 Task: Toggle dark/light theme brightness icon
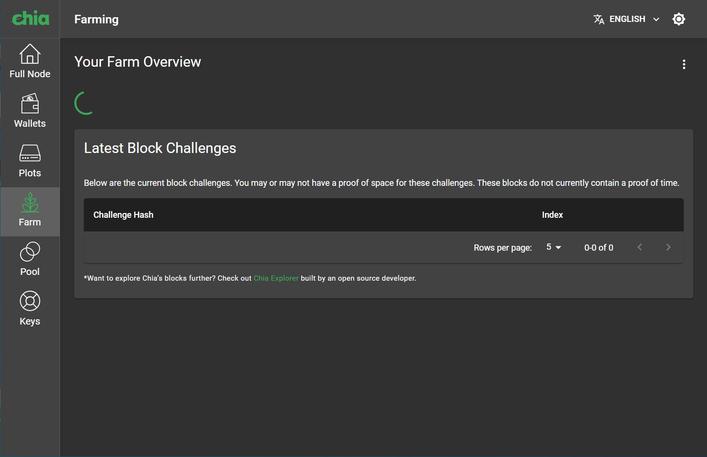[x=678, y=19]
